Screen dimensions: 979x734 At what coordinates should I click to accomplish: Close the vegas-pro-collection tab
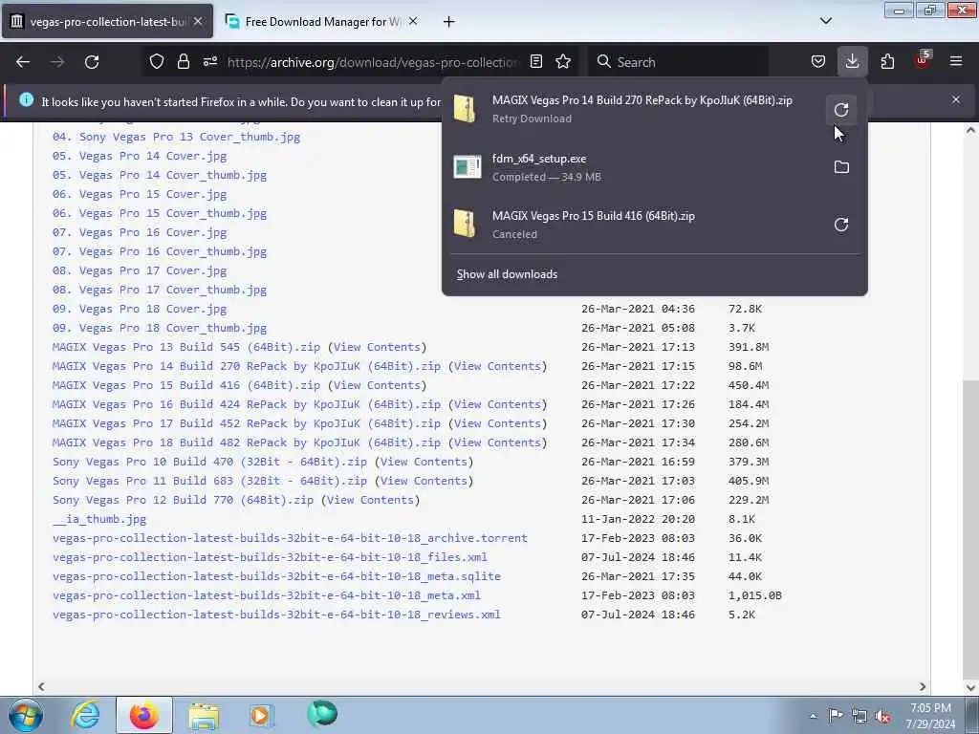197,21
